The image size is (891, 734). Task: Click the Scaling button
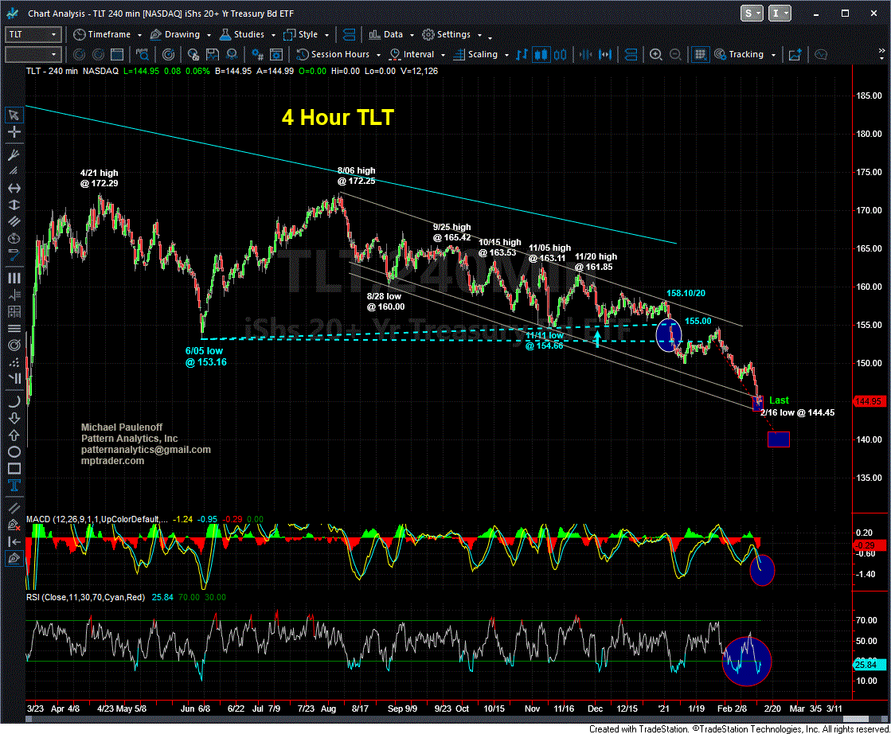[476, 55]
